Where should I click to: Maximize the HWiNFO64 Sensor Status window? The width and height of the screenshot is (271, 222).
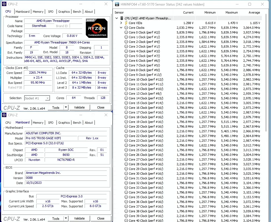(x=250, y=4)
